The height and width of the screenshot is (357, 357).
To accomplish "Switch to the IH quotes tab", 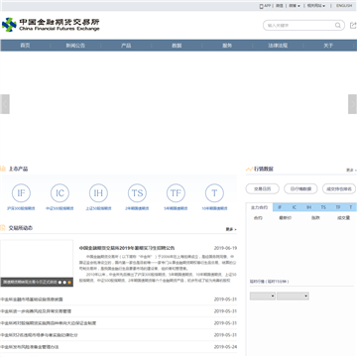I will click(308, 207).
